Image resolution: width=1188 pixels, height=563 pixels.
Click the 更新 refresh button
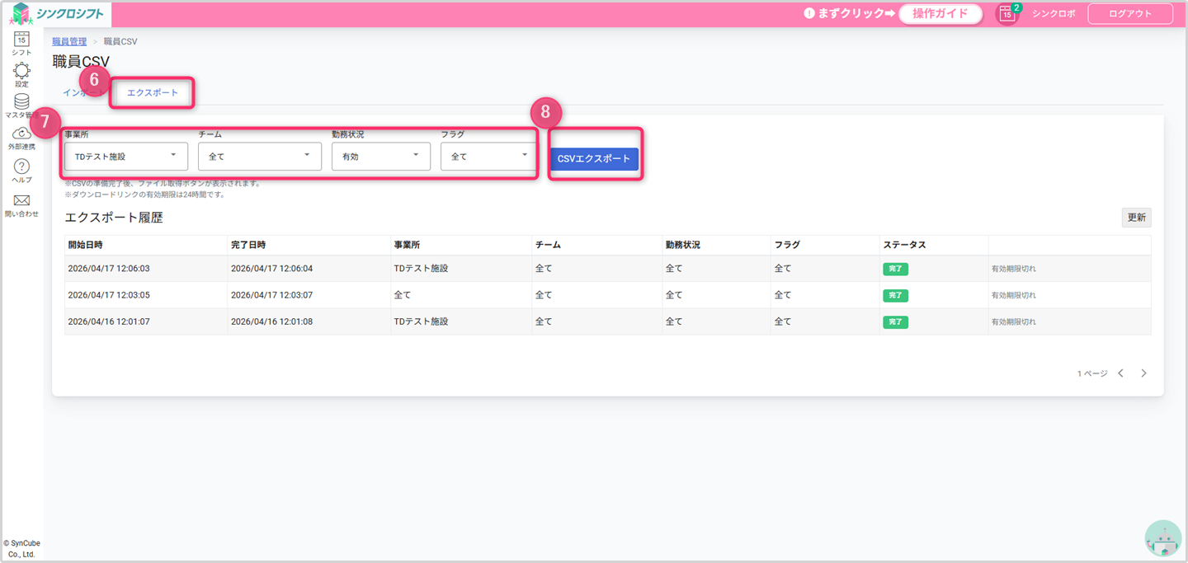[1137, 218]
